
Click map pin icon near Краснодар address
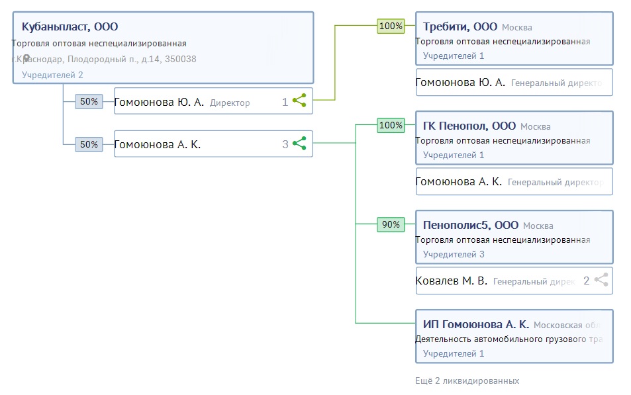[26, 58]
